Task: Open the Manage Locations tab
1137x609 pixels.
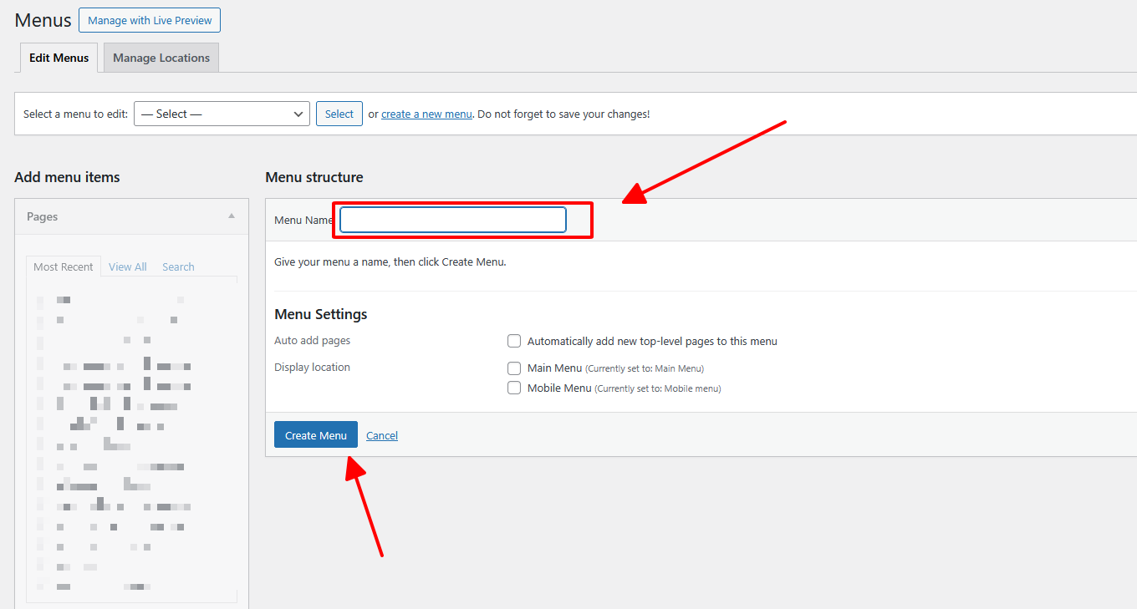Action: [x=161, y=58]
